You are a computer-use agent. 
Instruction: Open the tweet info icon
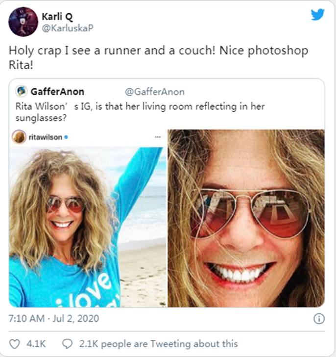[318, 319]
